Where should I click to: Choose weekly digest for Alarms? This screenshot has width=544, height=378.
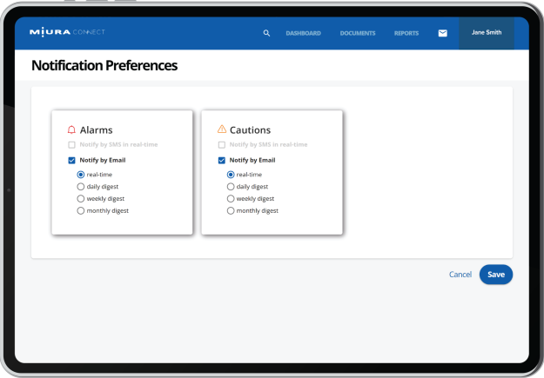[x=80, y=199]
